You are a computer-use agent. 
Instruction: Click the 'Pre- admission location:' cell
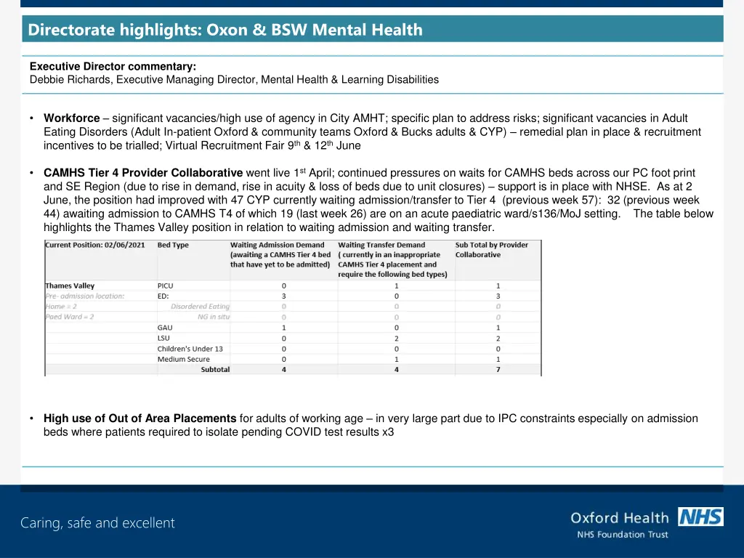point(85,296)
